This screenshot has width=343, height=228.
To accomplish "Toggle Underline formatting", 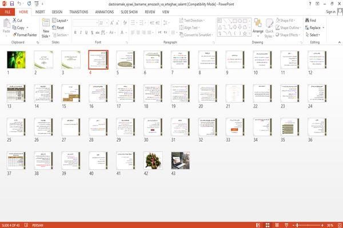I will (86, 33).
